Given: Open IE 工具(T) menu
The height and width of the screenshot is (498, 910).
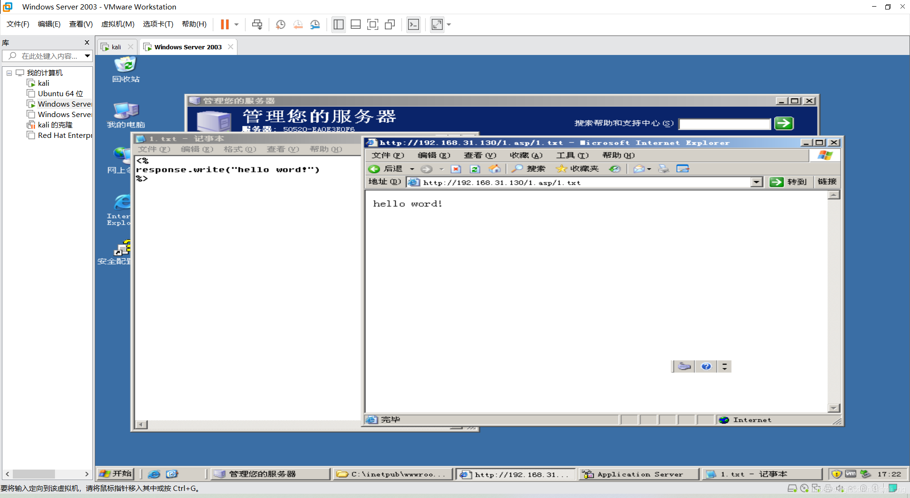Looking at the screenshot, I should coord(572,155).
